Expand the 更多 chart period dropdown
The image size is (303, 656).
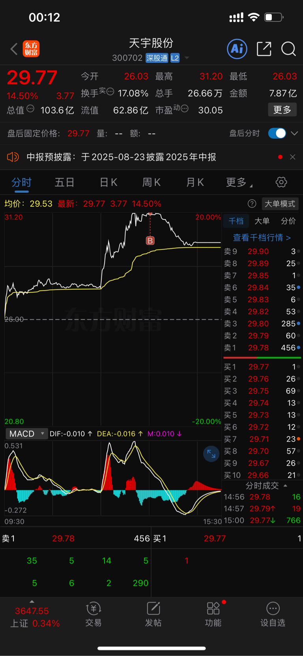pos(239,182)
